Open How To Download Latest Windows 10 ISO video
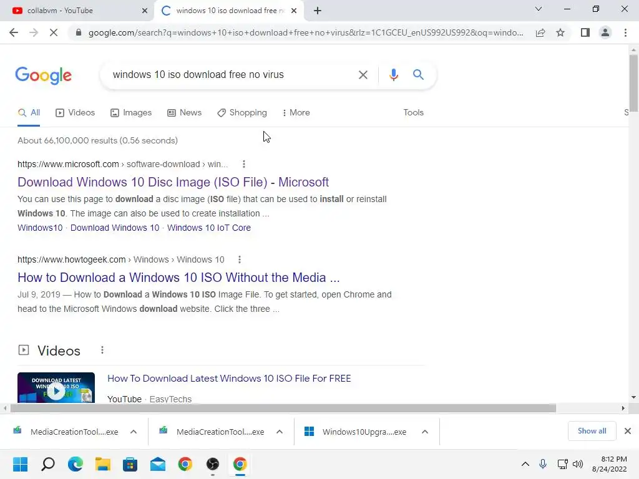Image resolution: width=639 pixels, height=479 pixels. click(229, 379)
